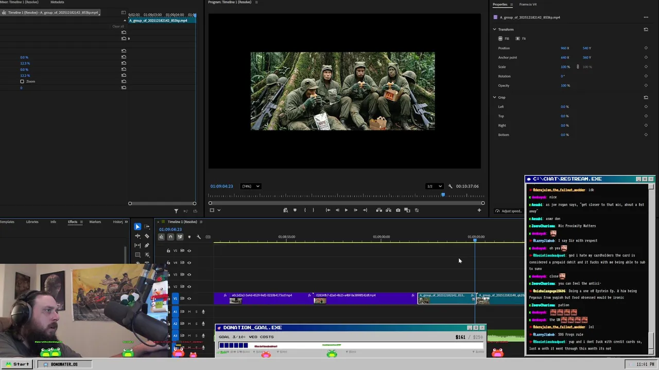659x370 pixels.
Task: Click the Fit button
Action: click(521, 39)
